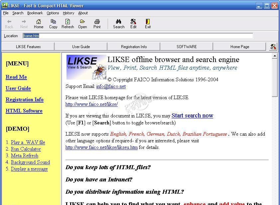The width and height of the screenshot is (280, 205).
Task: Click the LIKSE Features button
Action: pyautogui.click(x=28, y=47)
